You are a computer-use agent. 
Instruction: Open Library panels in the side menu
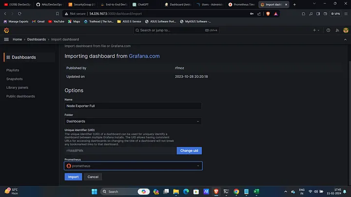17,88
